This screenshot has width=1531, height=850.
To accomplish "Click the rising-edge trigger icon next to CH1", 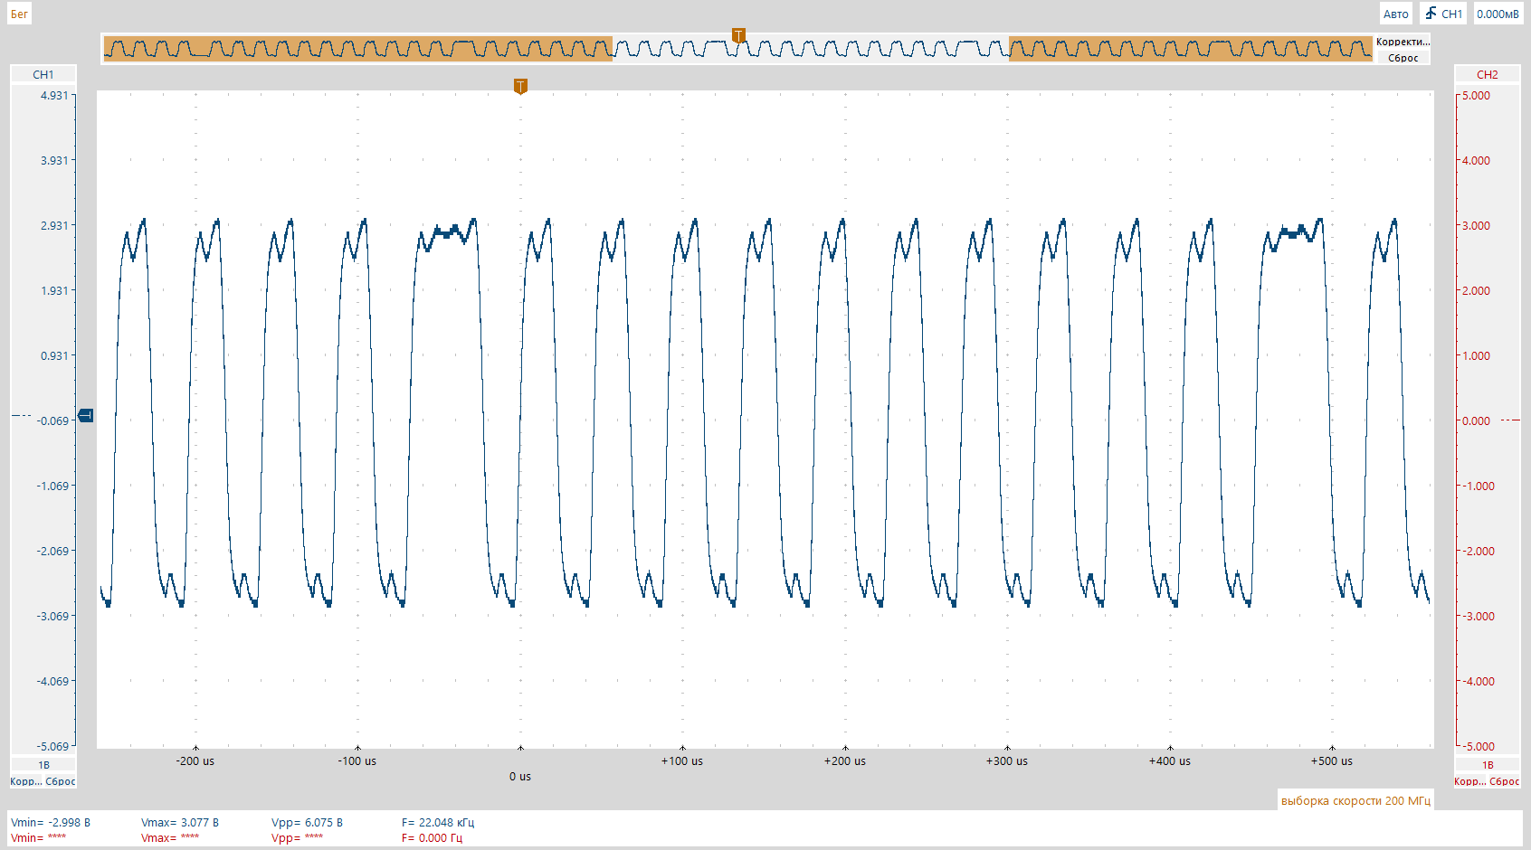I will click(x=1431, y=14).
